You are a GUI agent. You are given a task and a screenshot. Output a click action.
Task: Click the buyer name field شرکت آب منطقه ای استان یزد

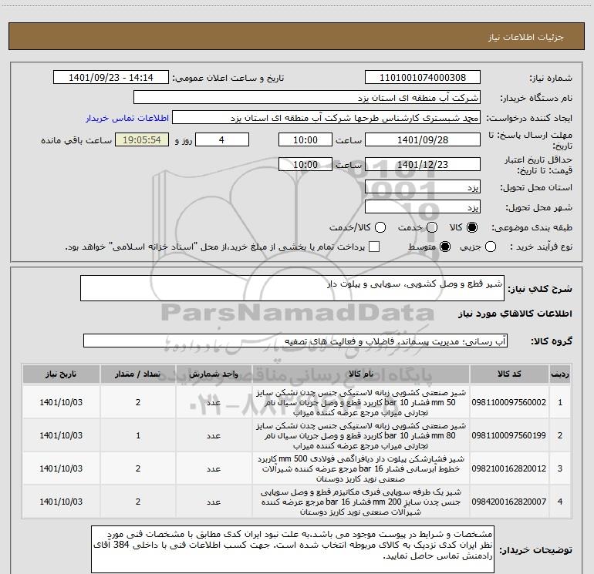(x=307, y=98)
